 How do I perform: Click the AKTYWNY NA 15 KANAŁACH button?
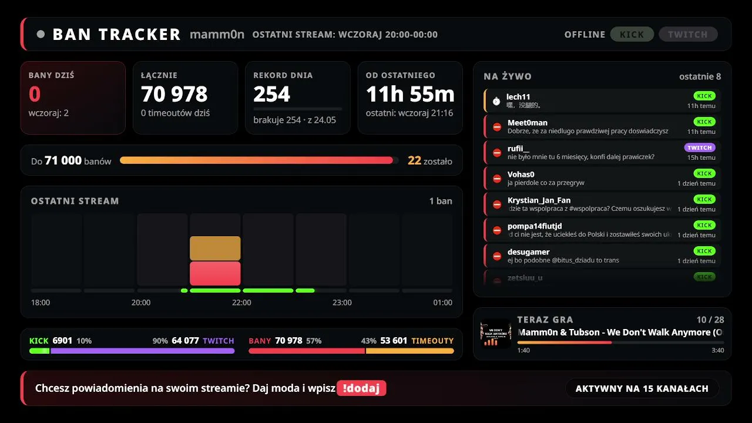click(x=642, y=388)
